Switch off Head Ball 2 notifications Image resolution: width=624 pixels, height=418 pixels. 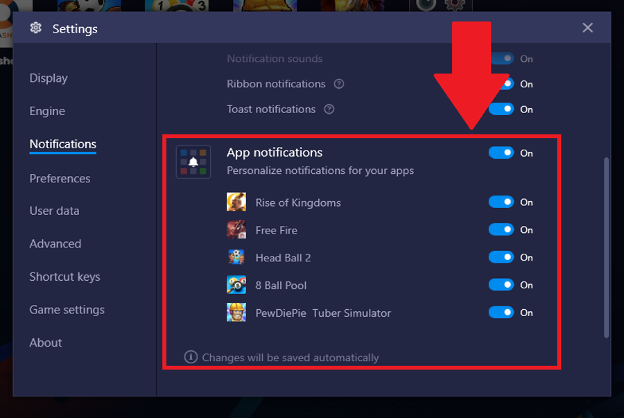pyautogui.click(x=501, y=257)
